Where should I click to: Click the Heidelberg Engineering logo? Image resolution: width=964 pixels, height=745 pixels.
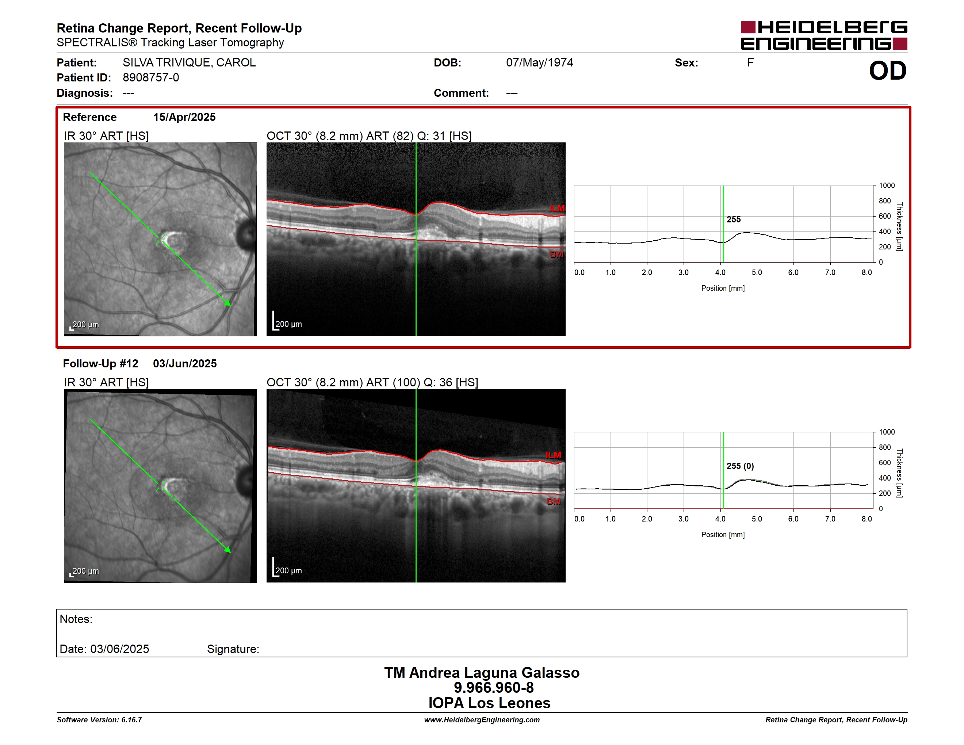click(824, 35)
